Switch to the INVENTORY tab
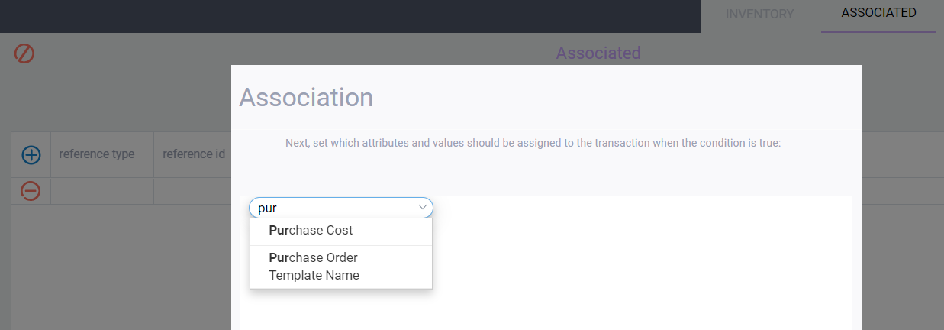 tap(759, 14)
